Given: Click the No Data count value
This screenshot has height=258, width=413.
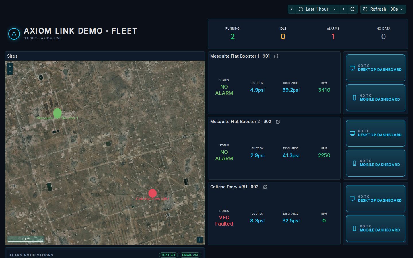Looking at the screenshot, I should click(383, 37).
